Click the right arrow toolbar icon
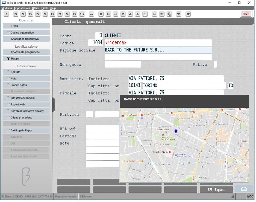This screenshot has height=202, width=256. (116, 14)
